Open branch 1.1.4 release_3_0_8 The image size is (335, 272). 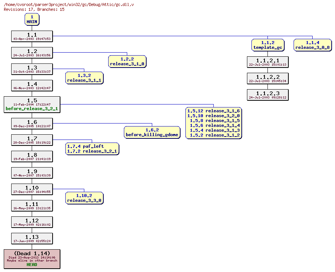pos(313,45)
